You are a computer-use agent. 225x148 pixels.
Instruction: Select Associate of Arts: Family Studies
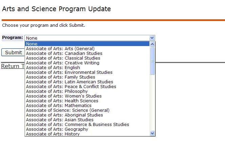click(61, 77)
